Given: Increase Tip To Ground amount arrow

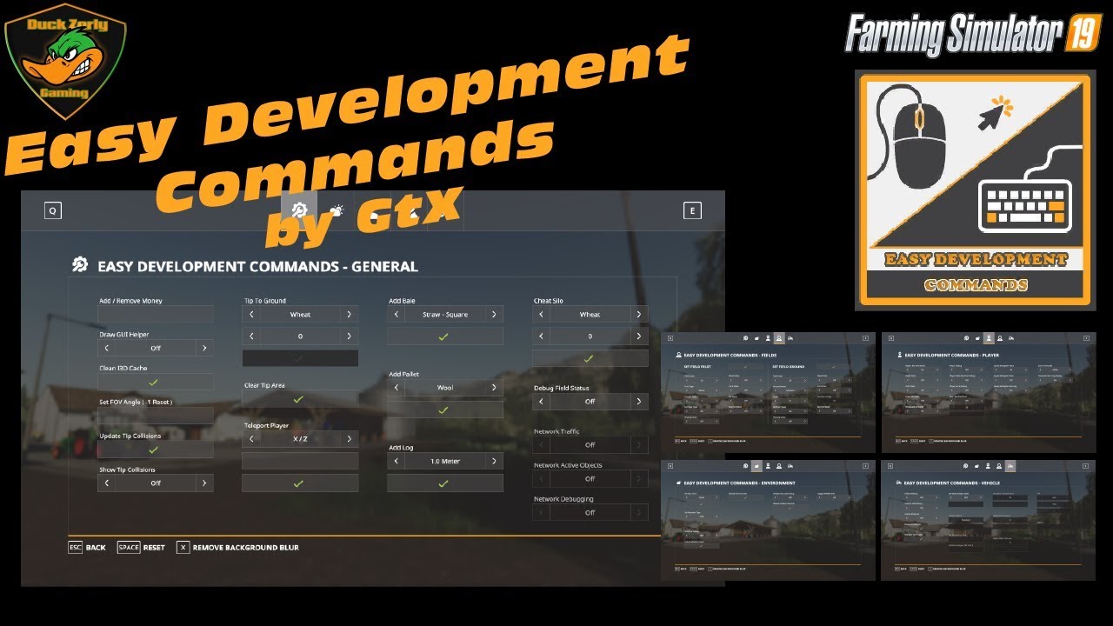Looking at the screenshot, I should (x=349, y=336).
